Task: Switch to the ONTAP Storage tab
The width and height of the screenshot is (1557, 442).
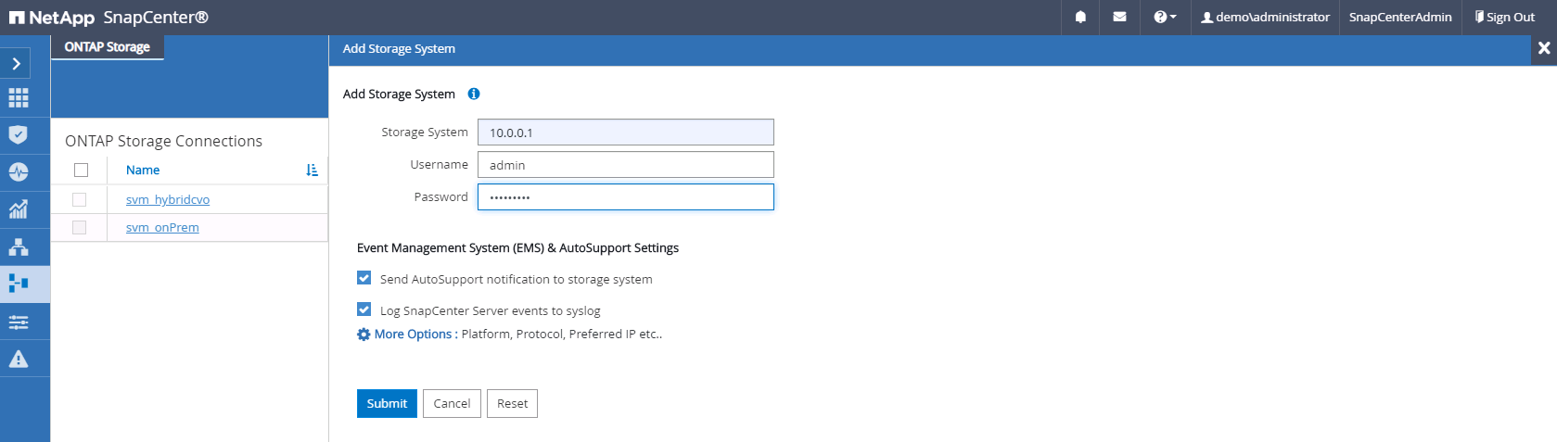Action: [x=107, y=47]
